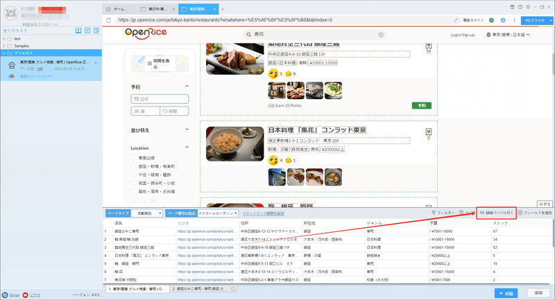The width and height of the screenshot is (555, 300).
Task: Click the 日付 date input field
Action: tap(160, 99)
